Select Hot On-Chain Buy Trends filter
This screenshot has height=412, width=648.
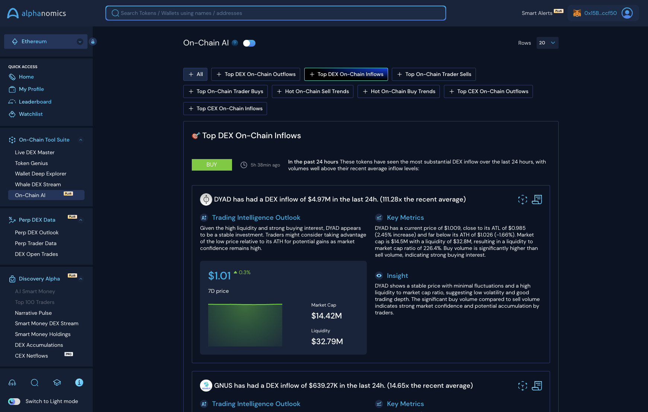pyautogui.click(x=398, y=92)
